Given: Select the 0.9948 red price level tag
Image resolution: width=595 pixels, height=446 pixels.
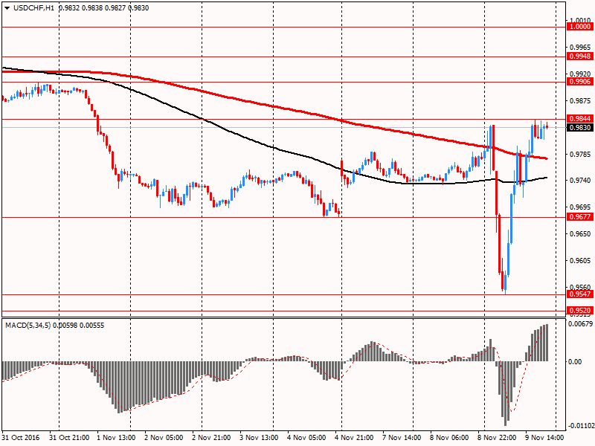Looking at the screenshot, I should 579,56.
